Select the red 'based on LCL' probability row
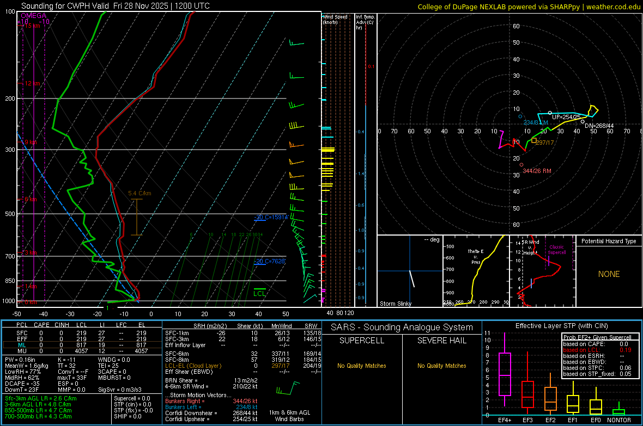 pos(597,350)
